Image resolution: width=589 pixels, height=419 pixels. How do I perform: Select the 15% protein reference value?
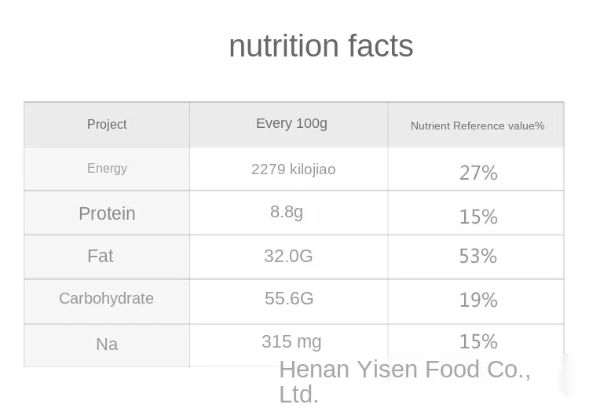tap(478, 217)
